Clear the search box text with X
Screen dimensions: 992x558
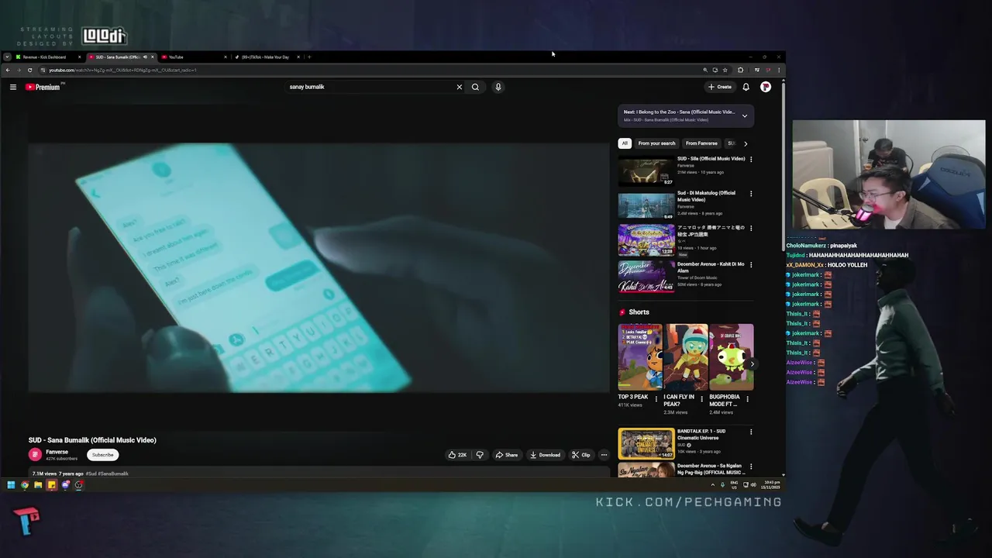click(459, 87)
